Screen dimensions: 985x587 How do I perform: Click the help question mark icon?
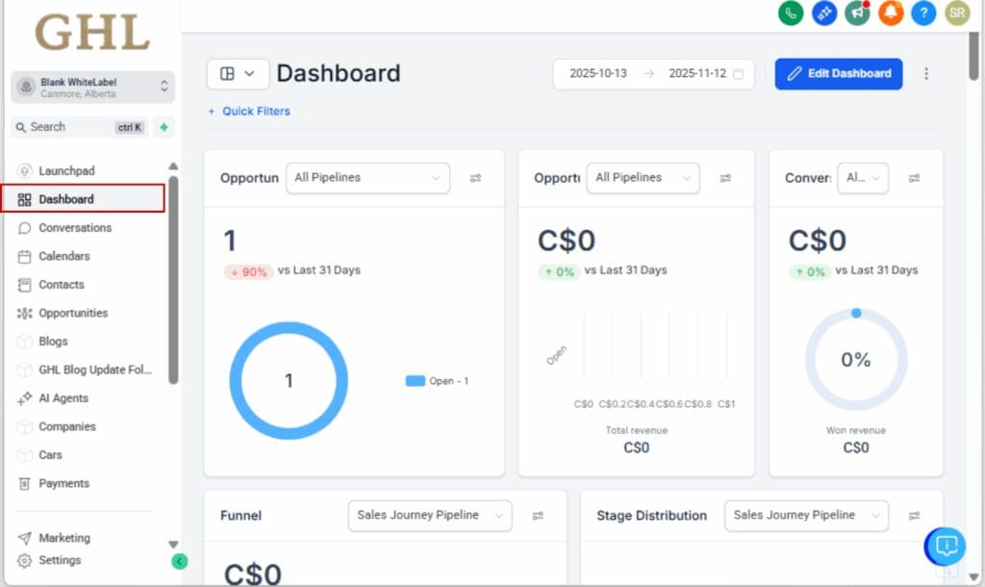pyautogui.click(x=924, y=14)
